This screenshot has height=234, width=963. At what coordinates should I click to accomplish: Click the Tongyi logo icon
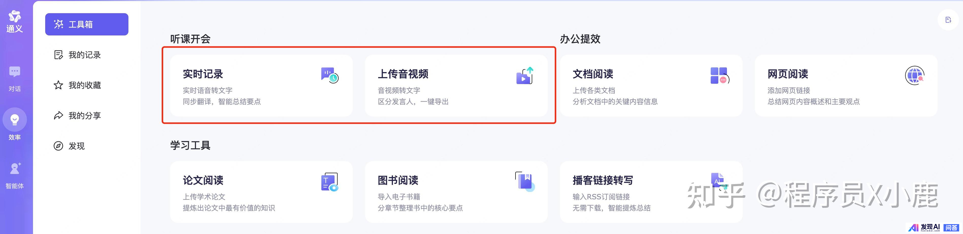[14, 17]
